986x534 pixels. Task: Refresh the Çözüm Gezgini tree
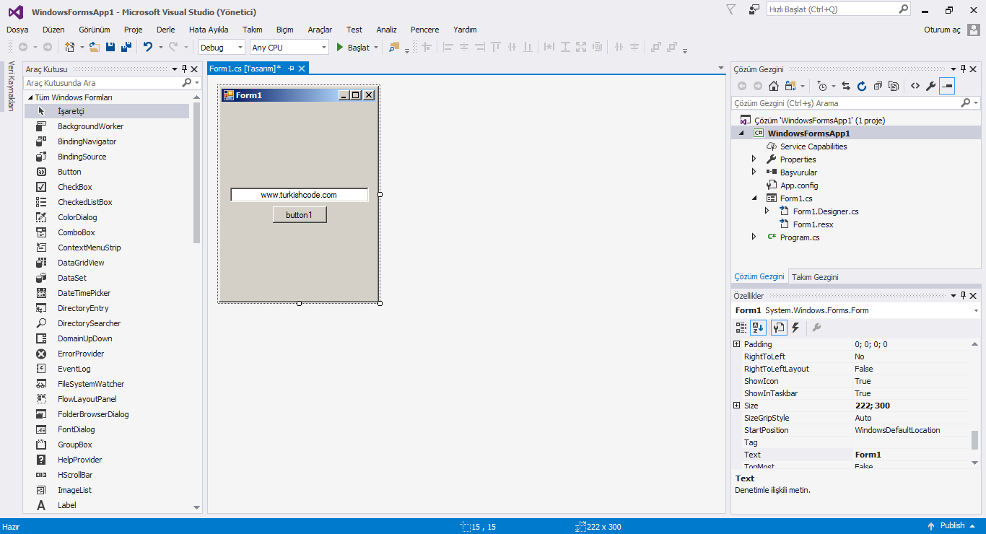[x=862, y=86]
